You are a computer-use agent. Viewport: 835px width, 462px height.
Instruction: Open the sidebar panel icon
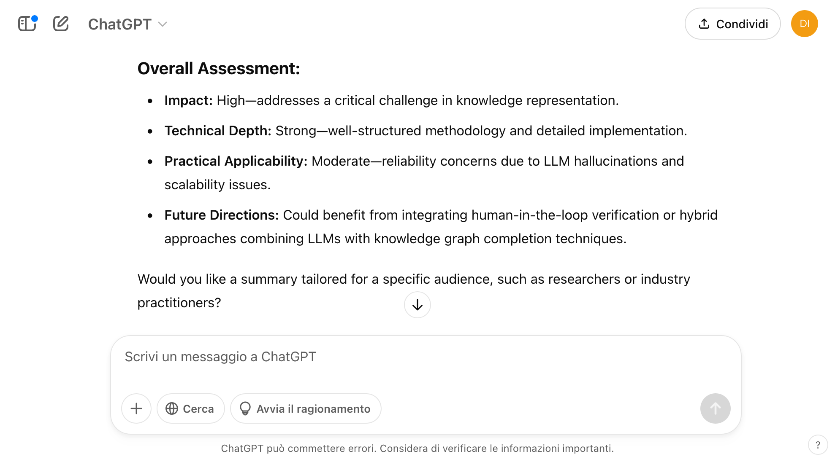click(x=27, y=24)
